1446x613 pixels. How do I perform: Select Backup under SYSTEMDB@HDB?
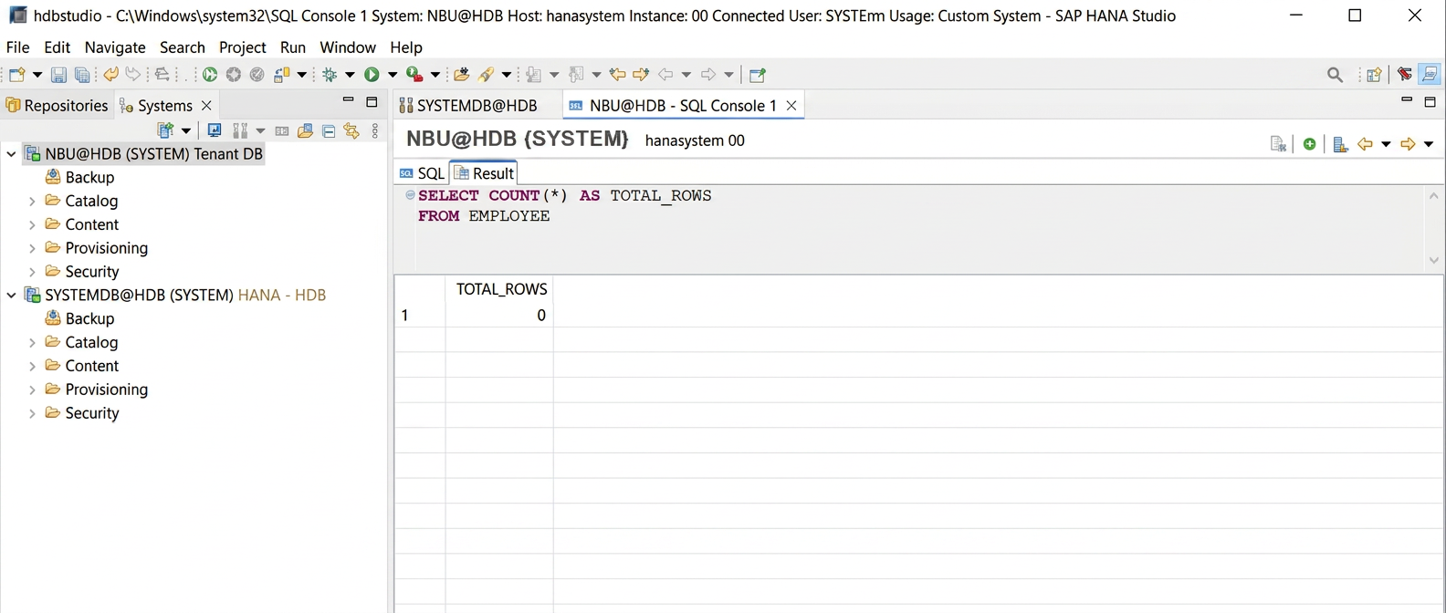pos(79,319)
